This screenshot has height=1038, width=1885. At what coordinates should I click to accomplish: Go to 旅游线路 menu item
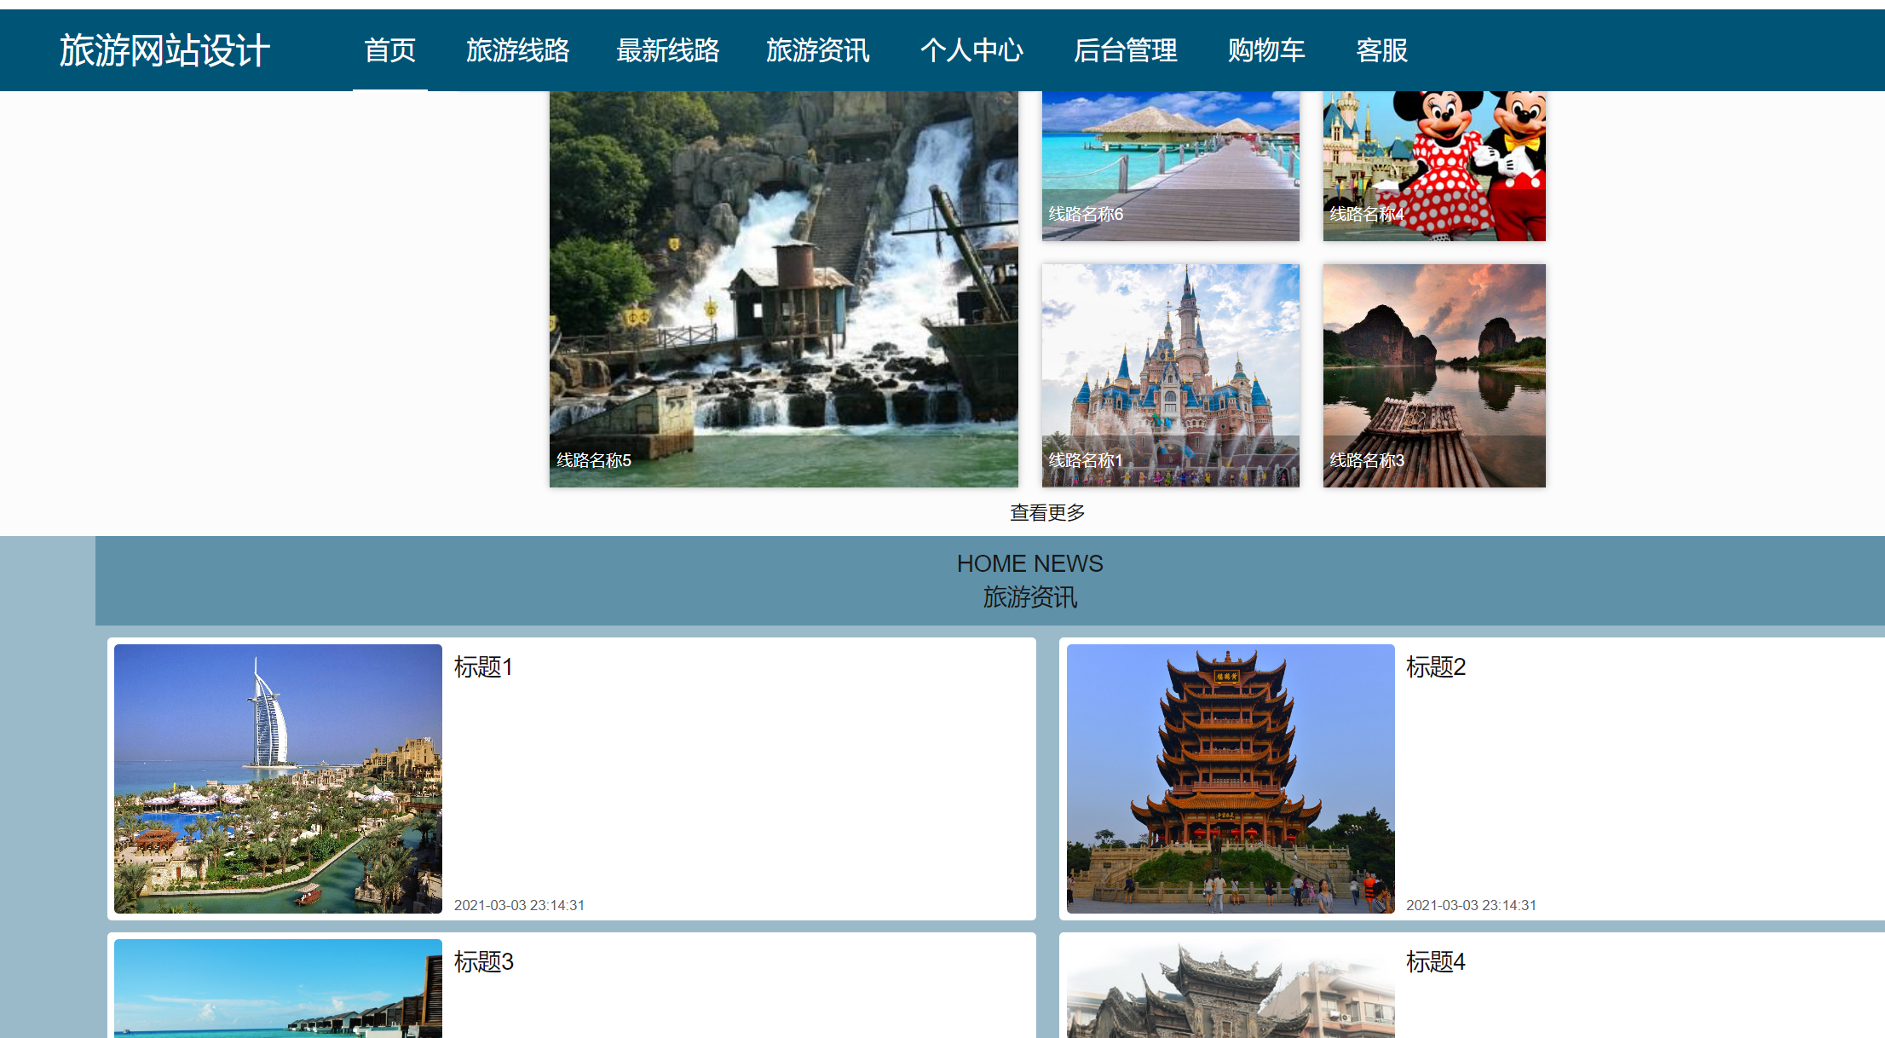tap(517, 50)
